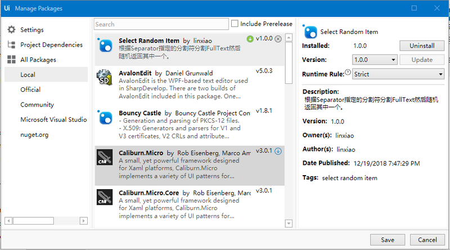Click the Uninstall button
This screenshot has height=250, width=450.
[x=422, y=46]
